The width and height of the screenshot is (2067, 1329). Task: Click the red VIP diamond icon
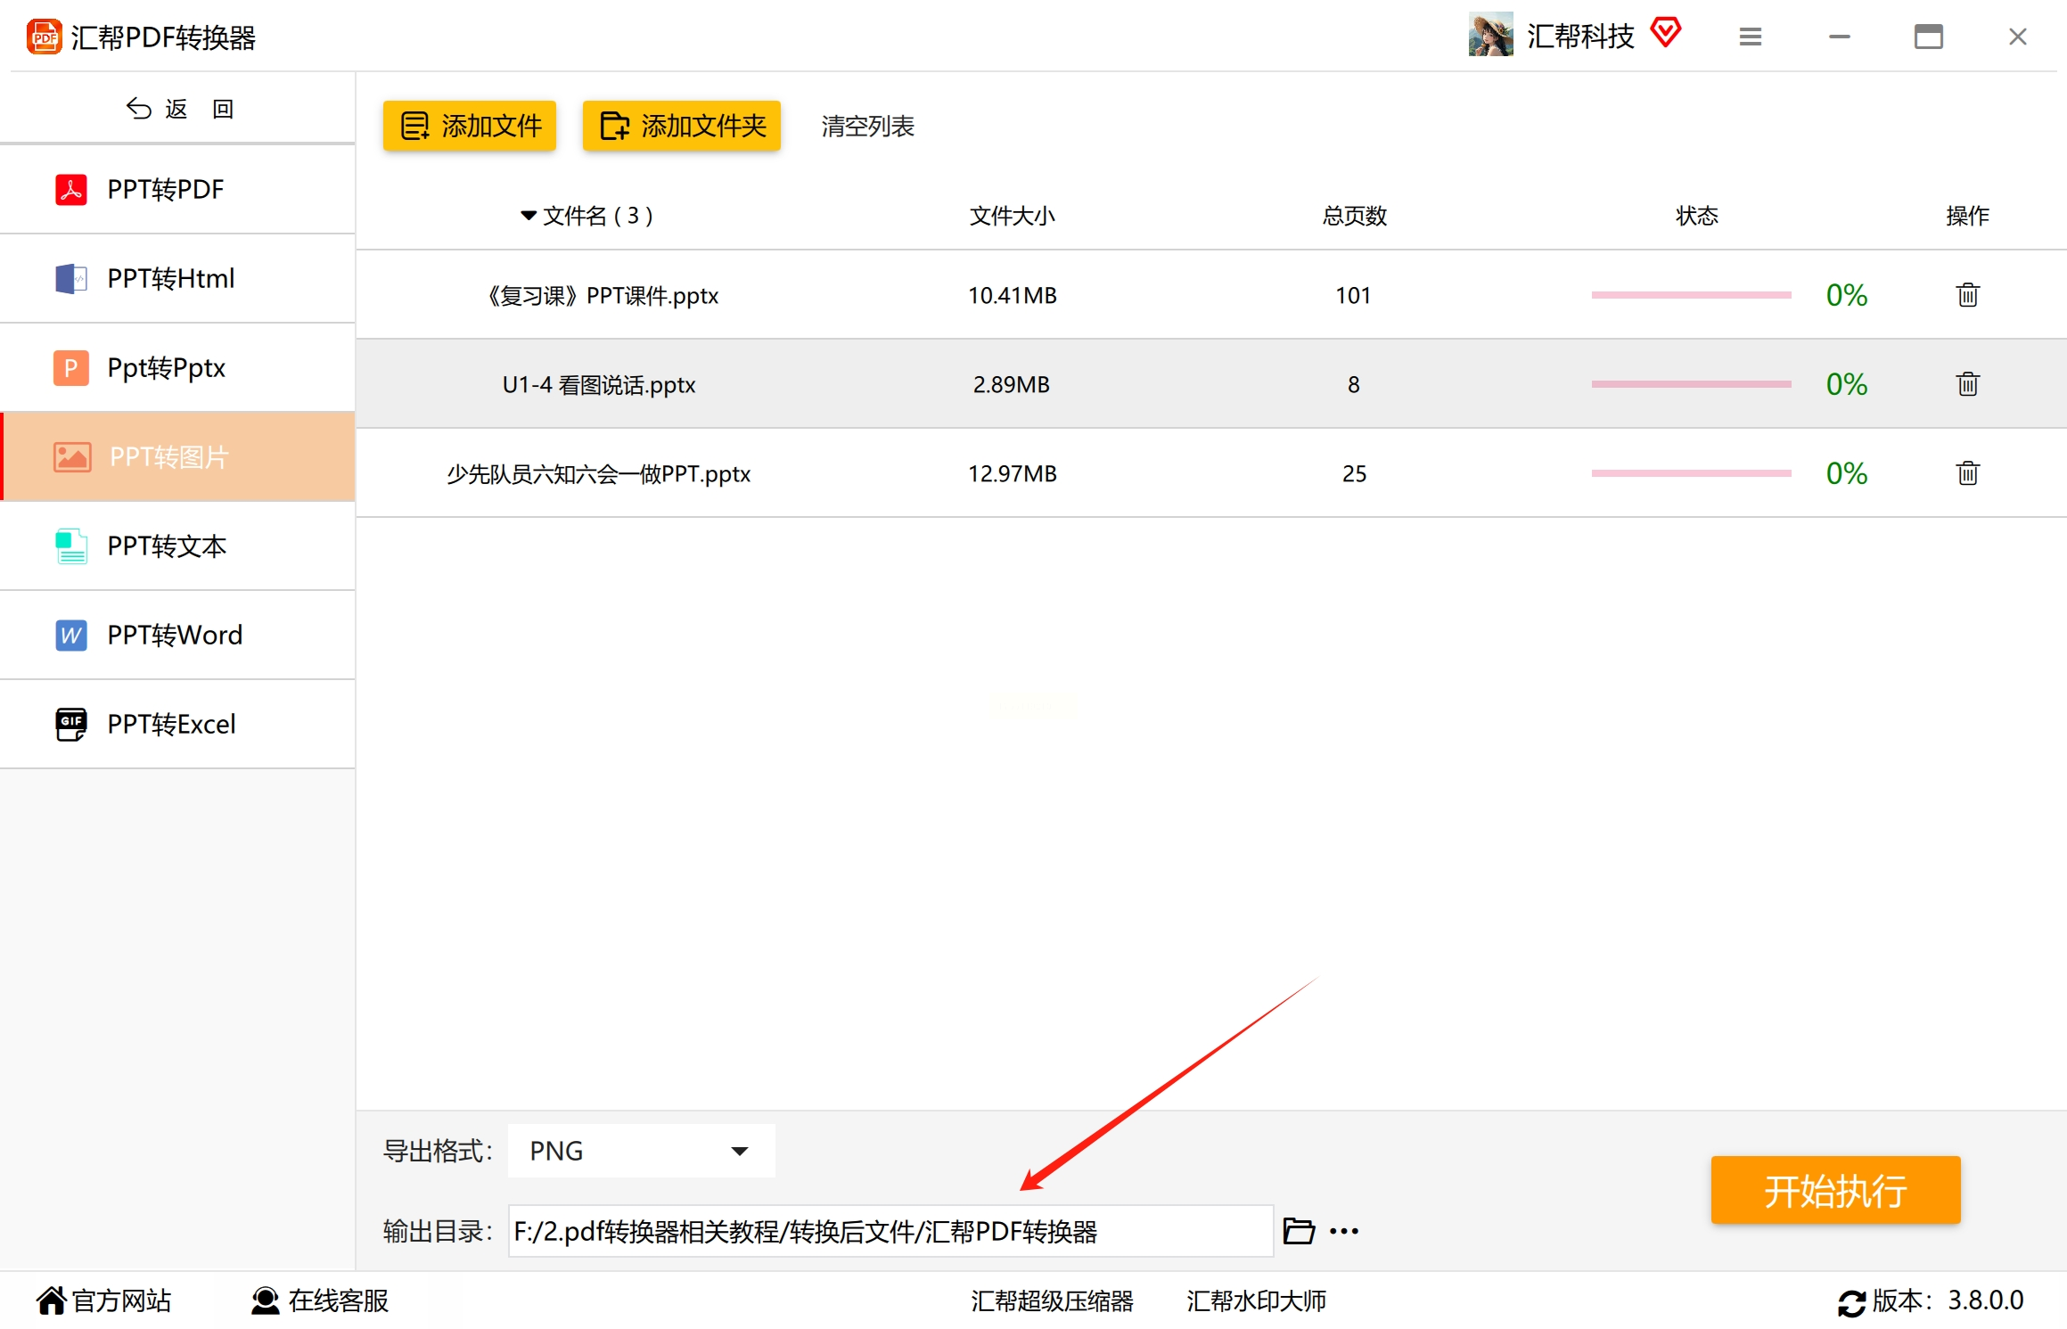point(1665,34)
